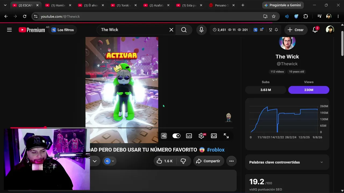The image size is (344, 193).
Task: Share the video with Compartir
Action: [209, 161]
